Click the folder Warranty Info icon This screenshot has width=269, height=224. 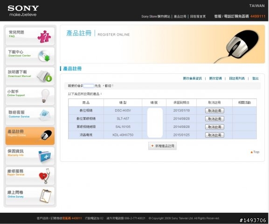[x=45, y=156]
